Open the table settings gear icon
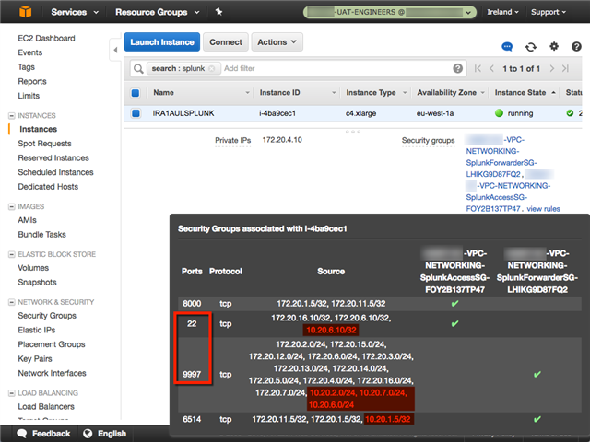Screen dimensions: 590x442 [x=554, y=46]
